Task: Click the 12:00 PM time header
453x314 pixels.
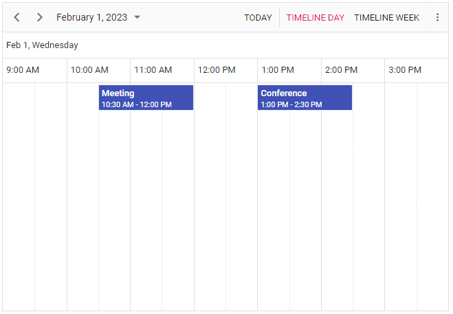Action: tap(217, 70)
